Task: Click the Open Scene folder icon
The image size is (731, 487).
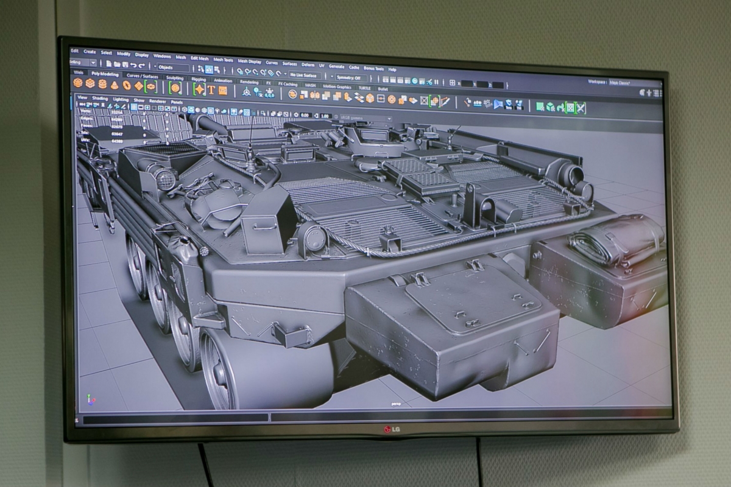Action: pyautogui.click(x=117, y=64)
